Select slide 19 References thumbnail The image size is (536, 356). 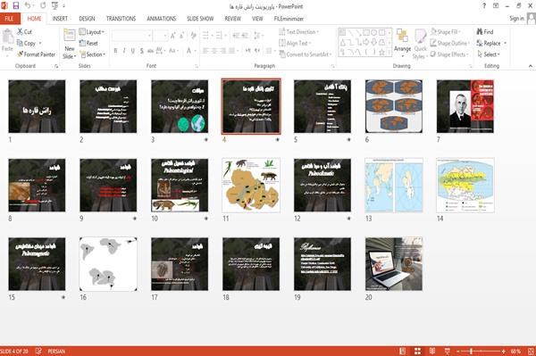click(x=322, y=264)
